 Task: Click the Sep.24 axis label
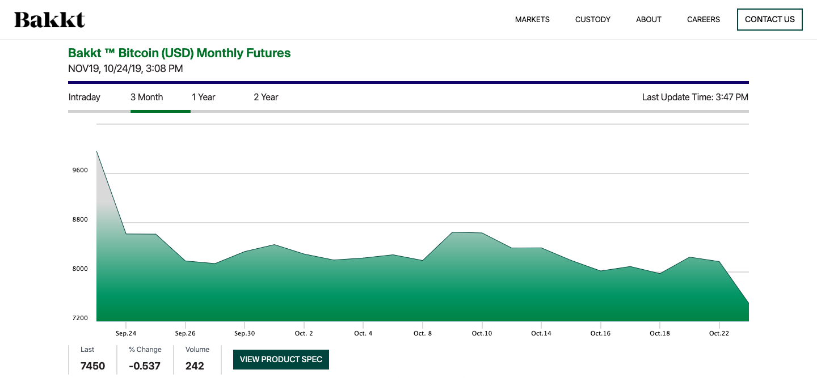tap(126, 333)
